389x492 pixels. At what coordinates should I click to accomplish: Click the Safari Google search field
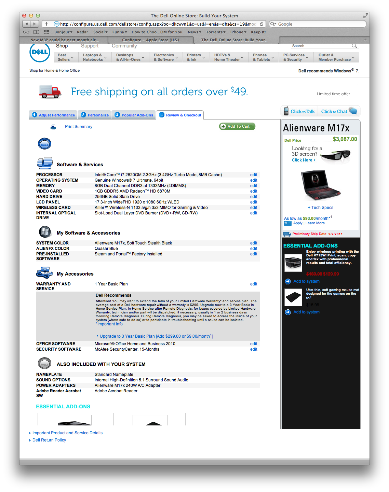point(318,24)
